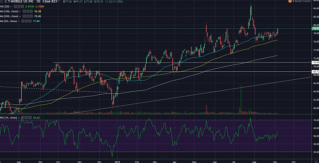Select the 70.95 horizontal line price label
Image resolution: width=319 pixels, height=163 pixels.
click(315, 63)
